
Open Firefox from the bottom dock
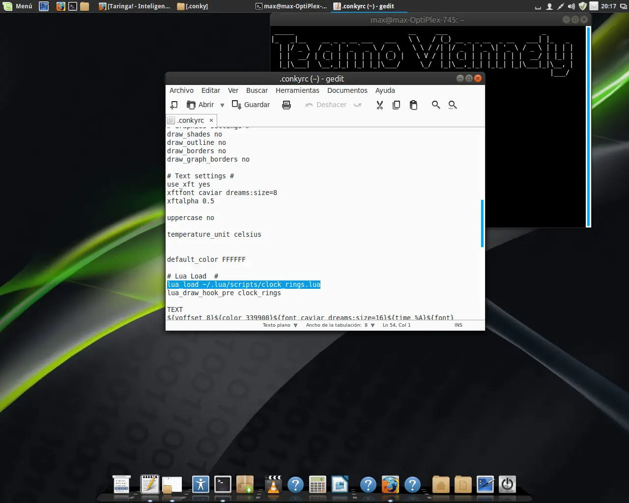(390, 485)
